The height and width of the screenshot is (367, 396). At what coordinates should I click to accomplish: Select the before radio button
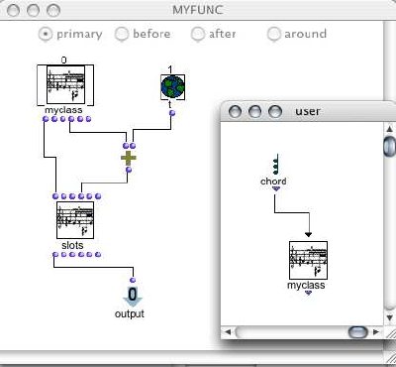coord(122,34)
